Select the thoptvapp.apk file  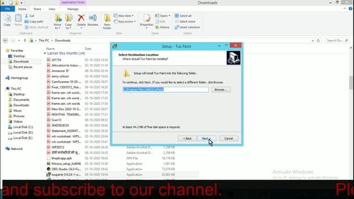pyautogui.click(x=61, y=158)
